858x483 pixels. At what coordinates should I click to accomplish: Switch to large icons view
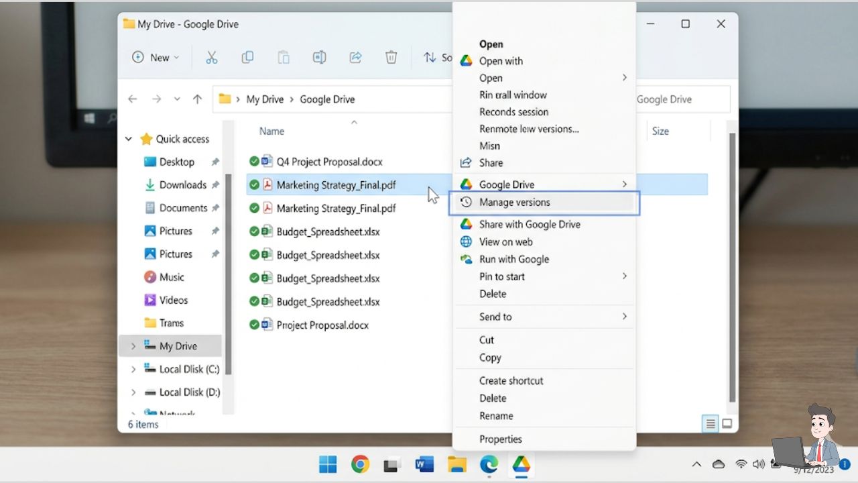pyautogui.click(x=727, y=423)
